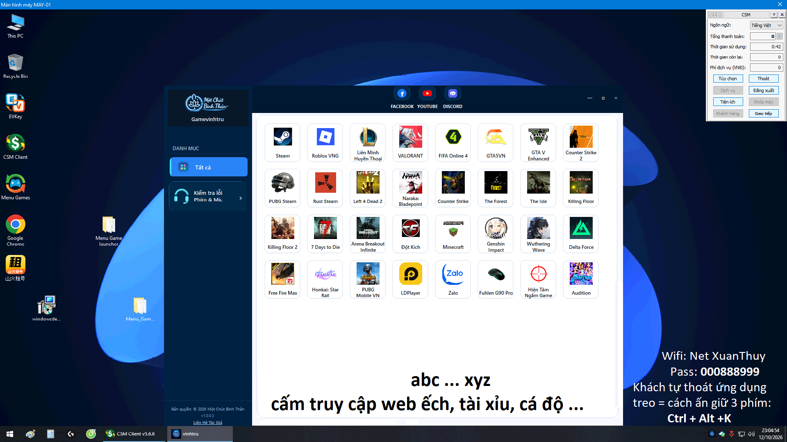Screen dimensions: 787x442
Task: Click the Đăng xuất button
Action: (x=763, y=90)
